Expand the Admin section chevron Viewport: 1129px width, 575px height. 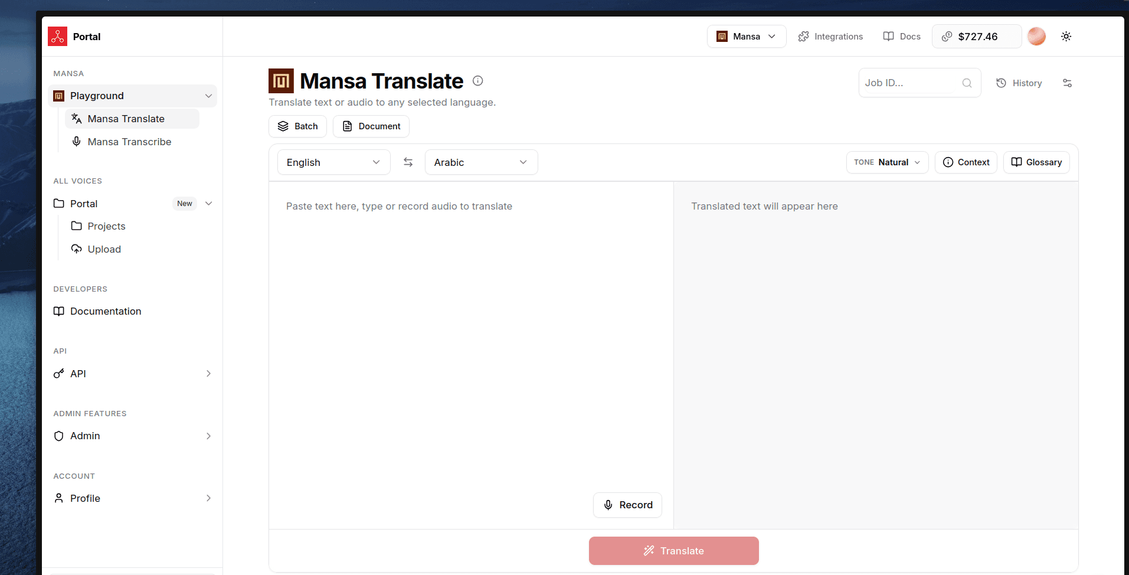(x=208, y=436)
